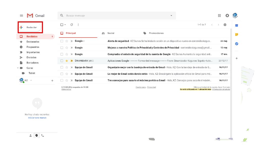Check the Tres consejos email checkbox
The height and width of the screenshot is (145, 258).
[x=62, y=80]
